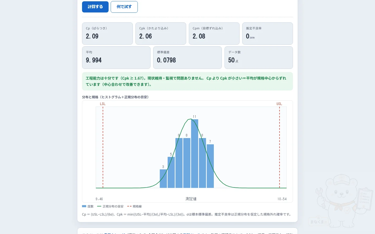Select the Cp (ばらつき) result card

pyautogui.click(x=107, y=34)
